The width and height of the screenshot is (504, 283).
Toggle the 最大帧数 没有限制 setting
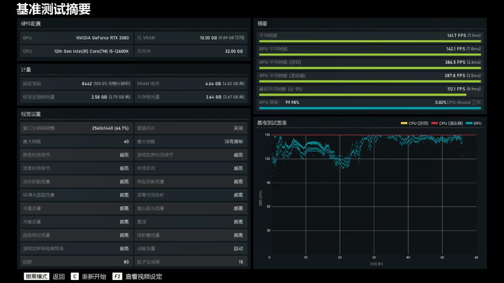(191, 141)
